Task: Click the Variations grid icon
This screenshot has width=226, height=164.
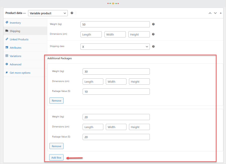Action: coord(7,56)
